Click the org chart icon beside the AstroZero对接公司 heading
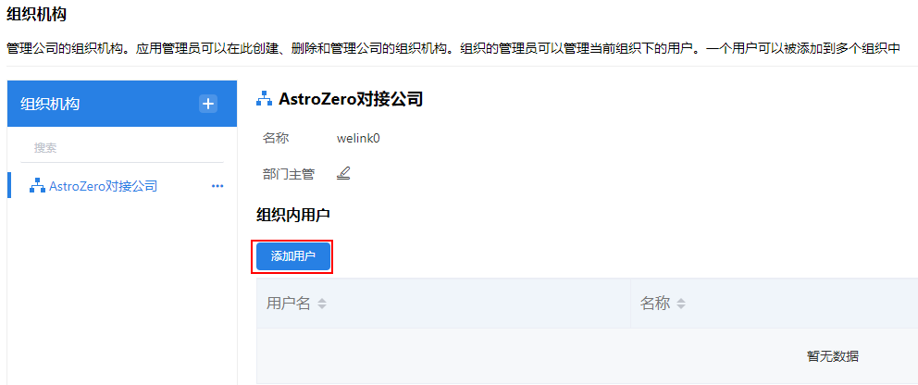 (264, 99)
